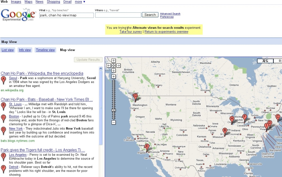Click the St. Louis location link
This screenshot has width=282, height=177.
click(15, 104)
